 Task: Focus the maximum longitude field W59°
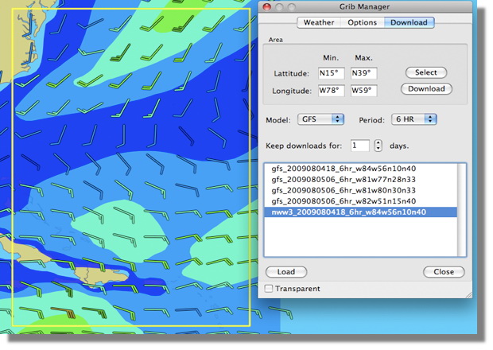pyautogui.click(x=363, y=91)
